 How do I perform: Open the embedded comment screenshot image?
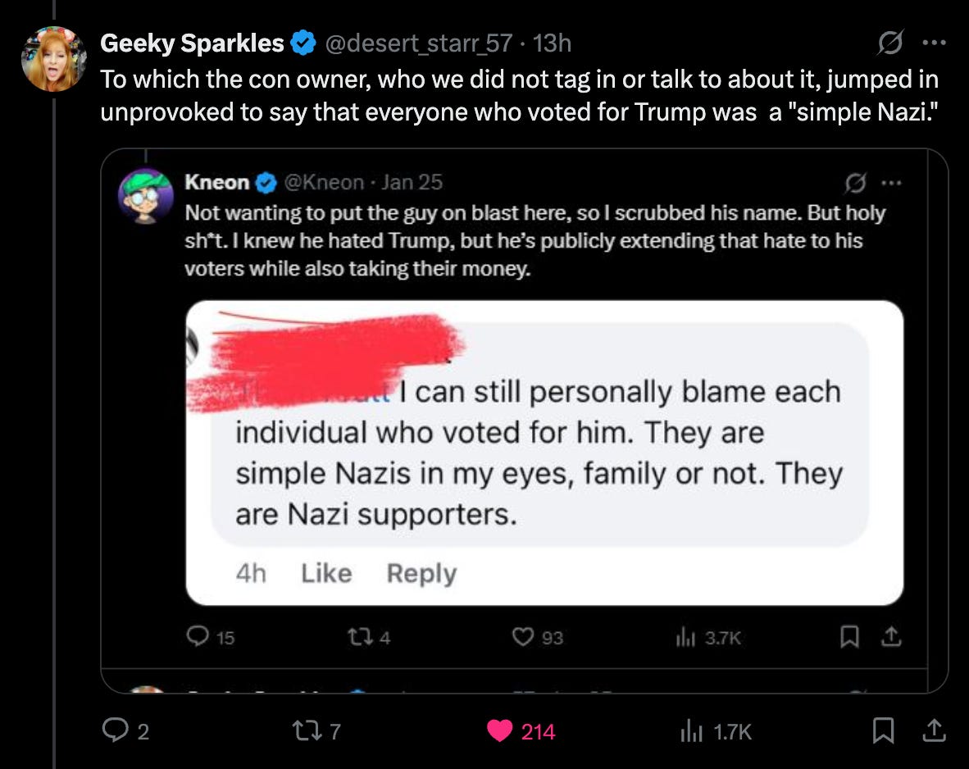coord(544,453)
